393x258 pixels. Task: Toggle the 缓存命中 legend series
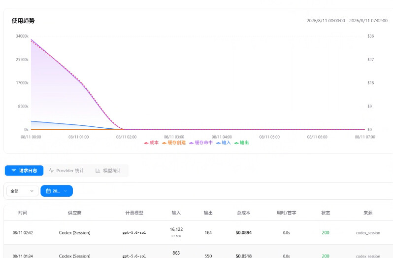(201, 143)
